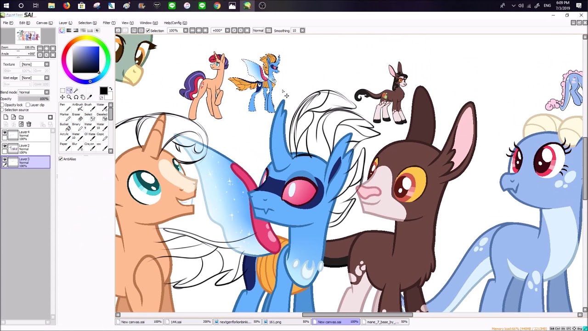Select the Eraser tool

(78, 117)
